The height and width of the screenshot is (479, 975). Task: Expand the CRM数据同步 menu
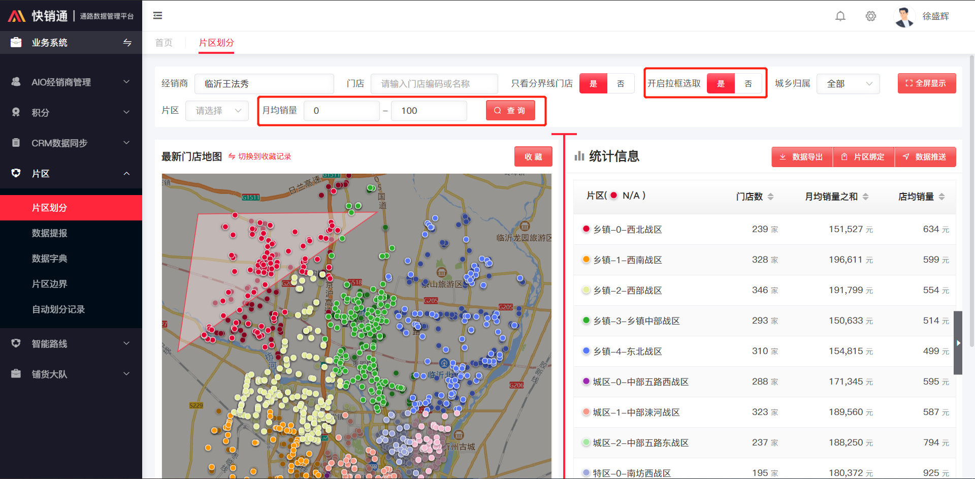coord(126,143)
